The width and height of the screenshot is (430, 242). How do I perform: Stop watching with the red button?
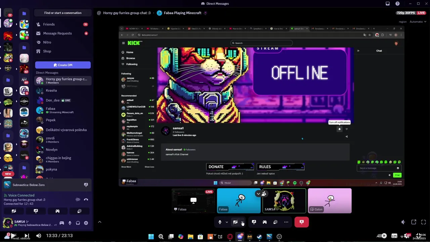[302, 222]
